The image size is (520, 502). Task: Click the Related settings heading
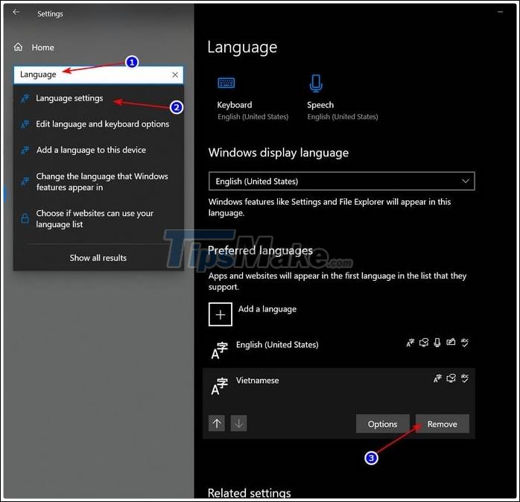click(x=250, y=493)
